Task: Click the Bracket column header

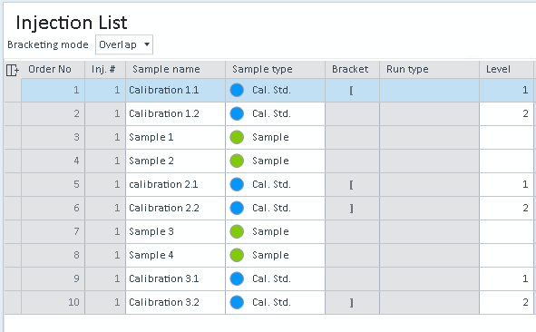Action: [352, 70]
